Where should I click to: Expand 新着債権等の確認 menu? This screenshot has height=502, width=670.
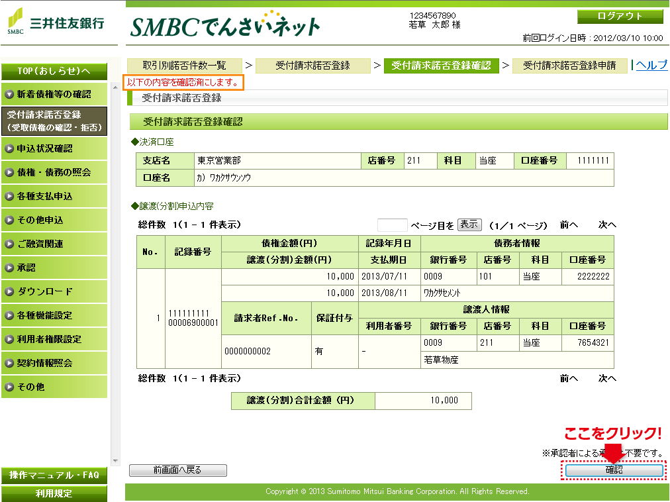click(x=54, y=95)
